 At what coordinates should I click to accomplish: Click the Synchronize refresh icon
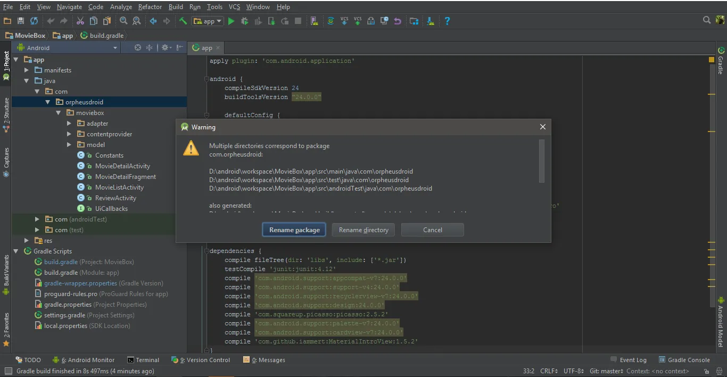coord(34,21)
